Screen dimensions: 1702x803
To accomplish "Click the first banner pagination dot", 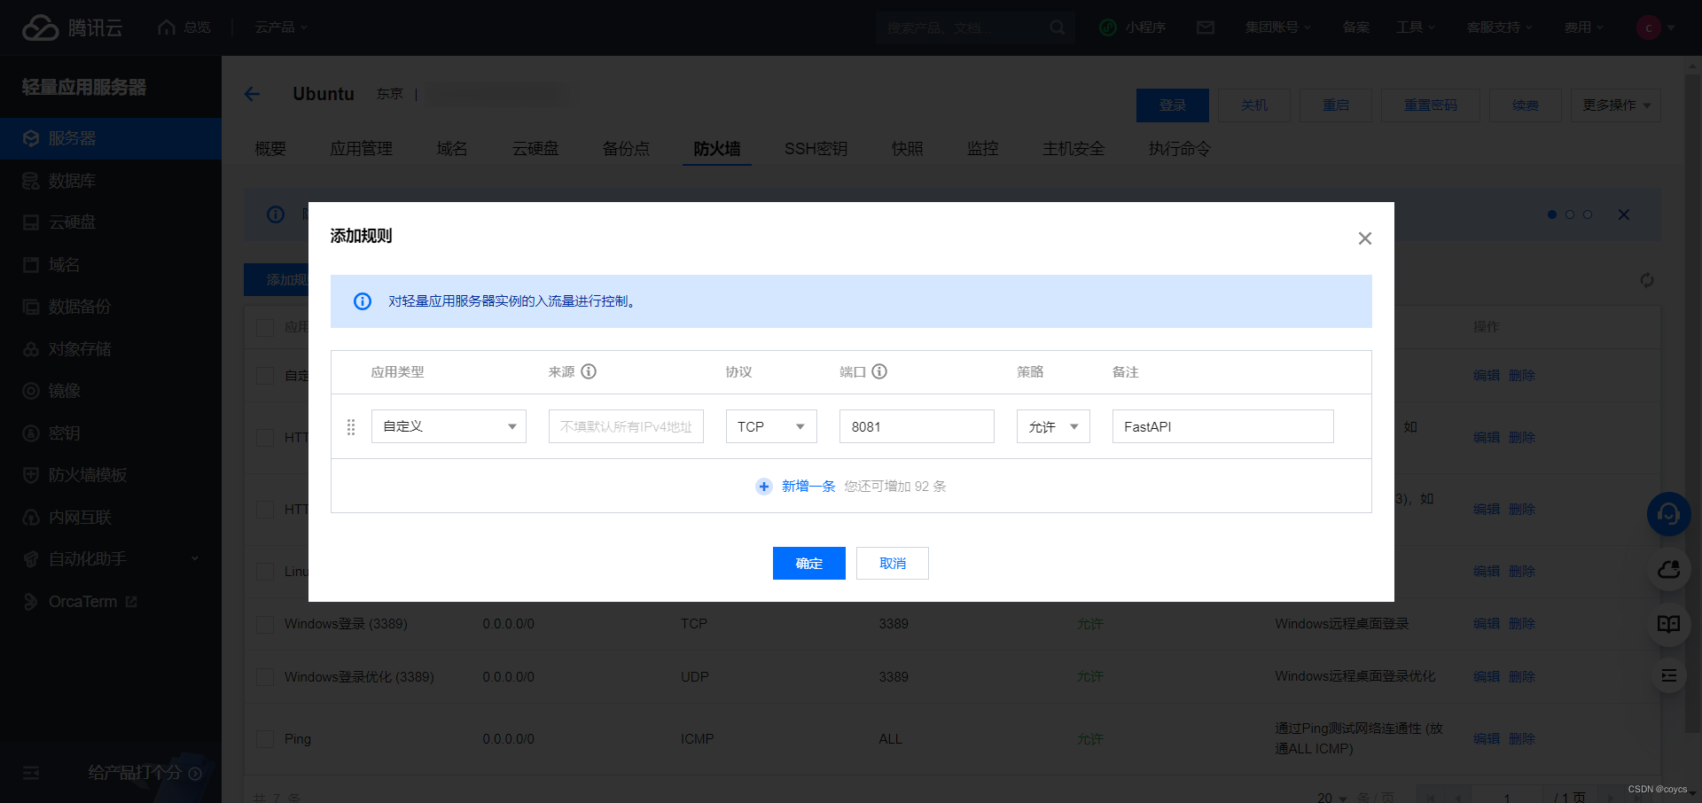I will (1552, 214).
